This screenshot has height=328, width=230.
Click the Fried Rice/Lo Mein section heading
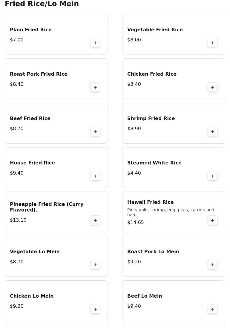click(42, 4)
